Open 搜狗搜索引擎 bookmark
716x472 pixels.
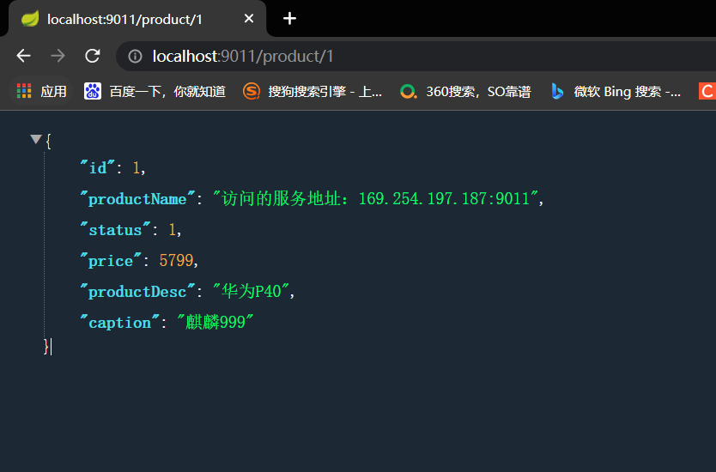312,92
